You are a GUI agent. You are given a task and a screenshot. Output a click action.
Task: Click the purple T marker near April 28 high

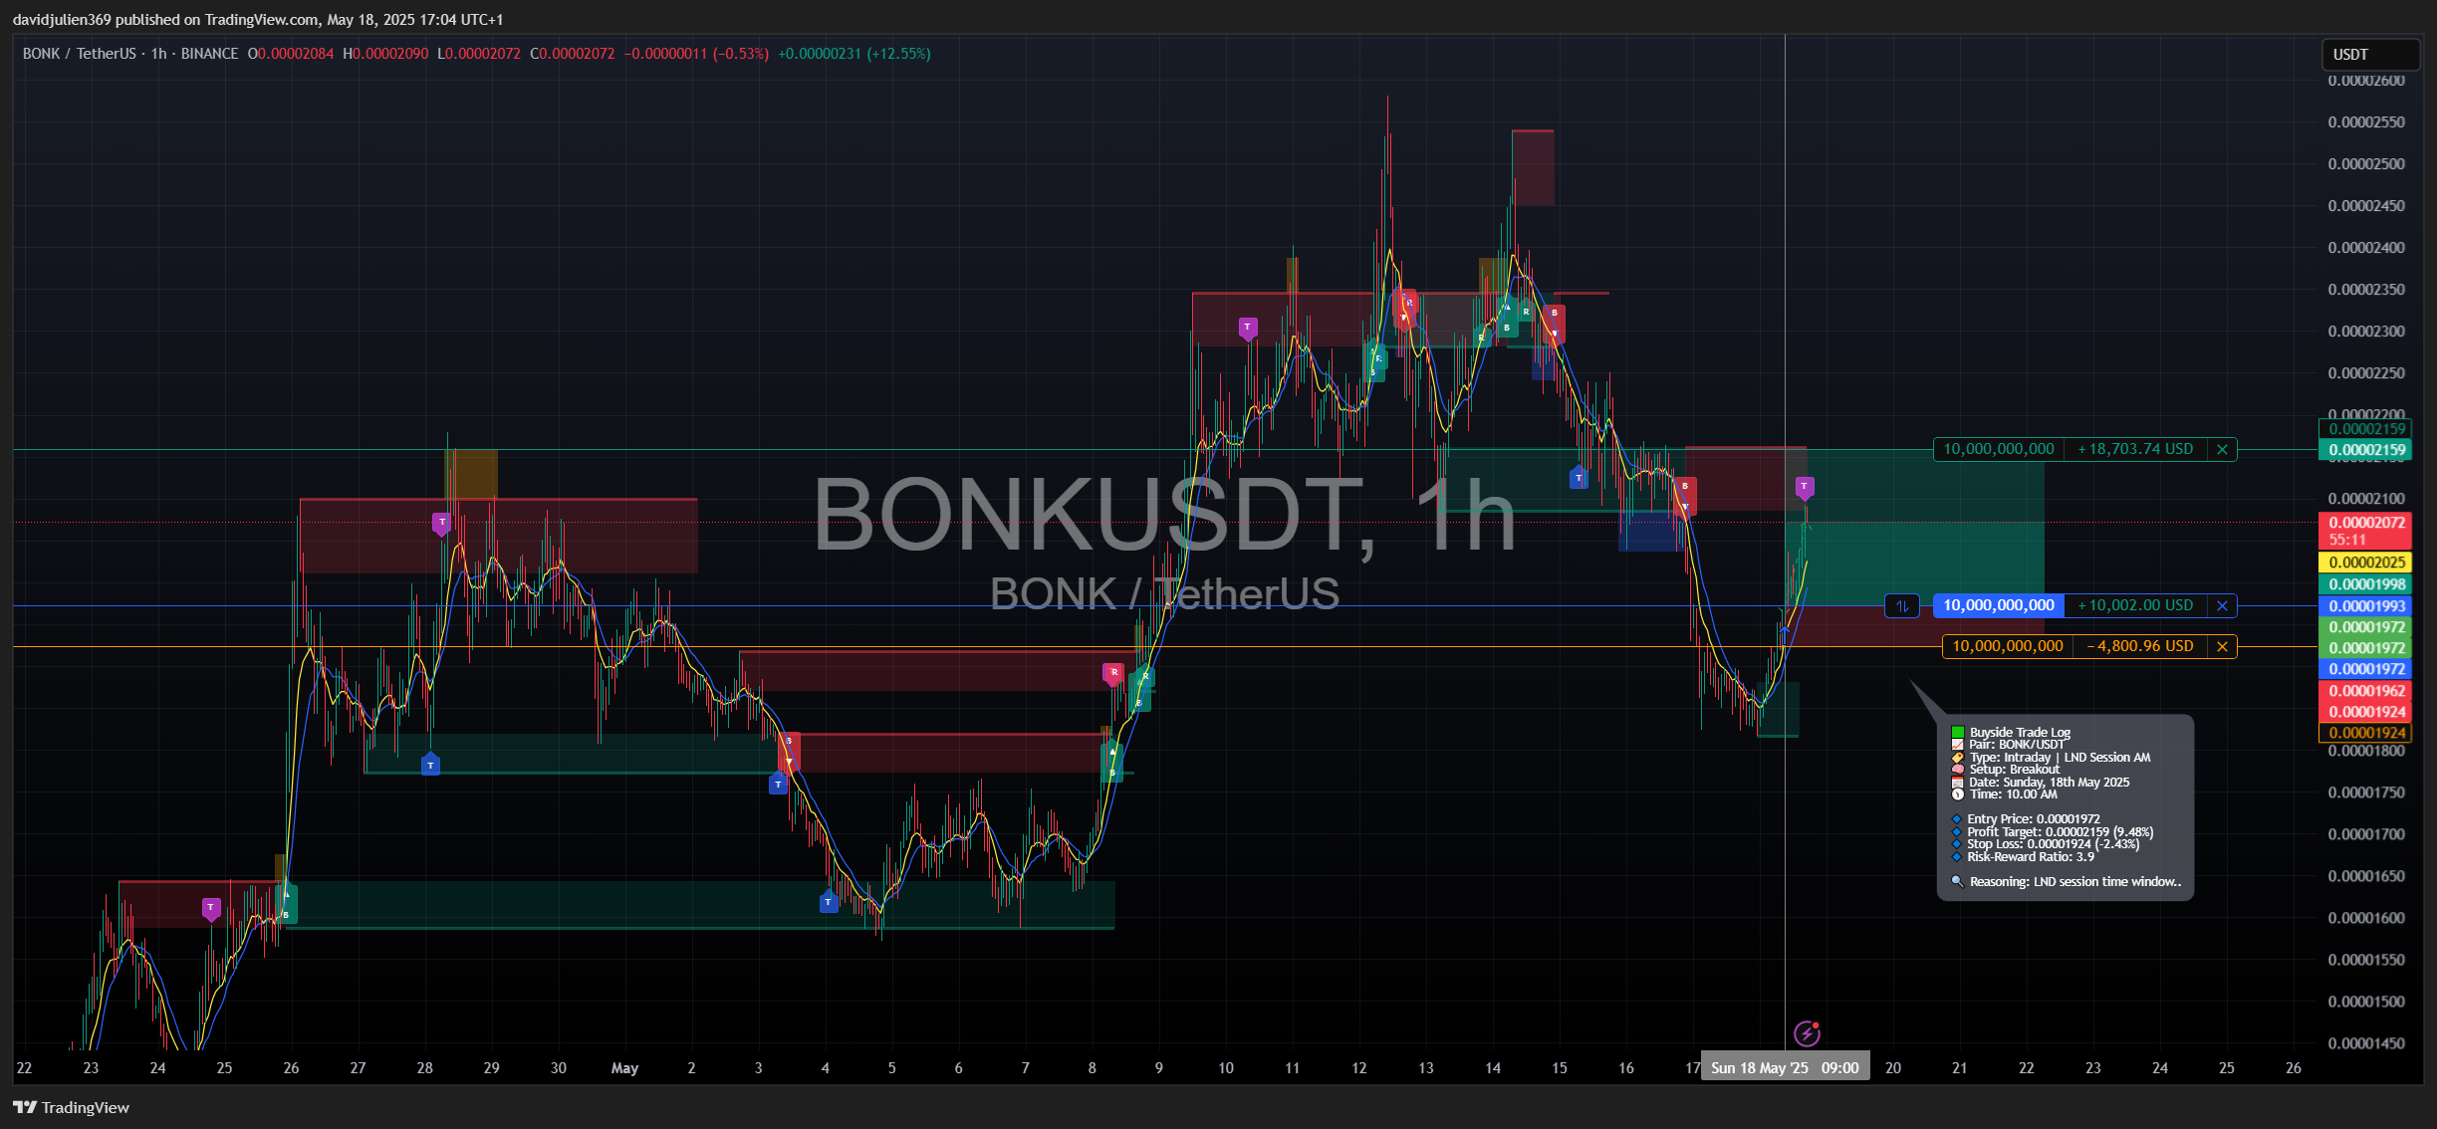[442, 524]
